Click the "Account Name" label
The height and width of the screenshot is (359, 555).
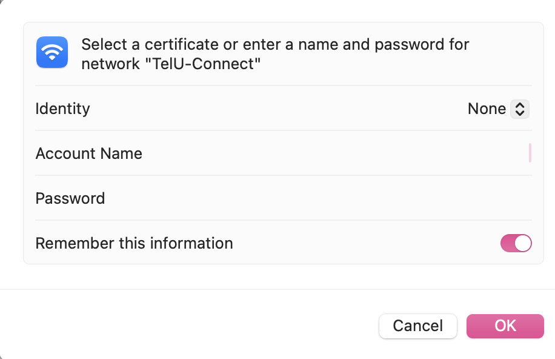[89, 153]
